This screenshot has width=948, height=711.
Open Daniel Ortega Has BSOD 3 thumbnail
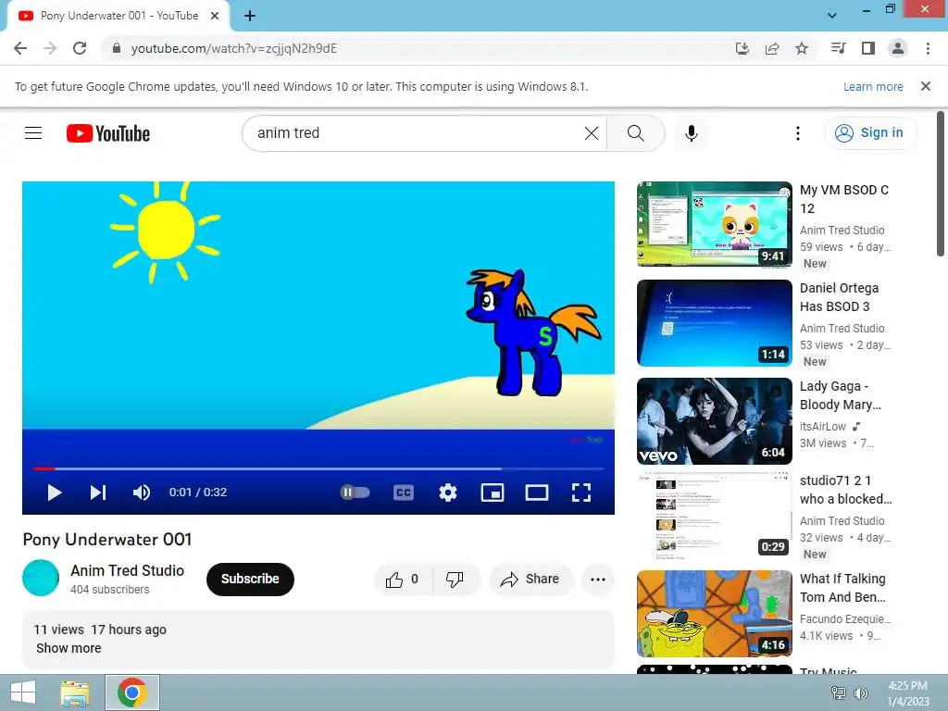tap(714, 323)
